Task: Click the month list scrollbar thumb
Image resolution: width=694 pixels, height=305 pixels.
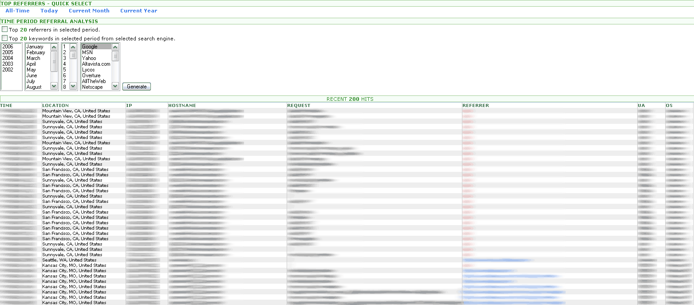Action: (x=54, y=61)
